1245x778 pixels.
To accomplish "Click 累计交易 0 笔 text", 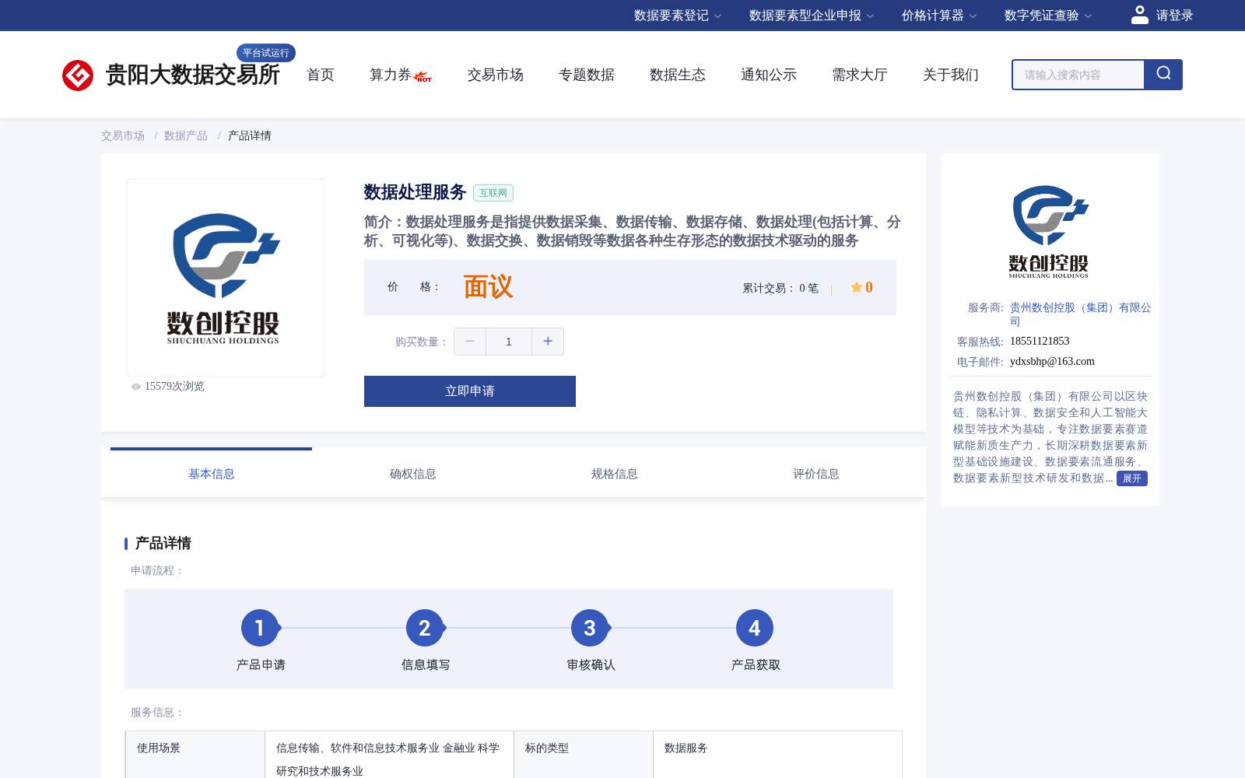I will [x=780, y=289].
